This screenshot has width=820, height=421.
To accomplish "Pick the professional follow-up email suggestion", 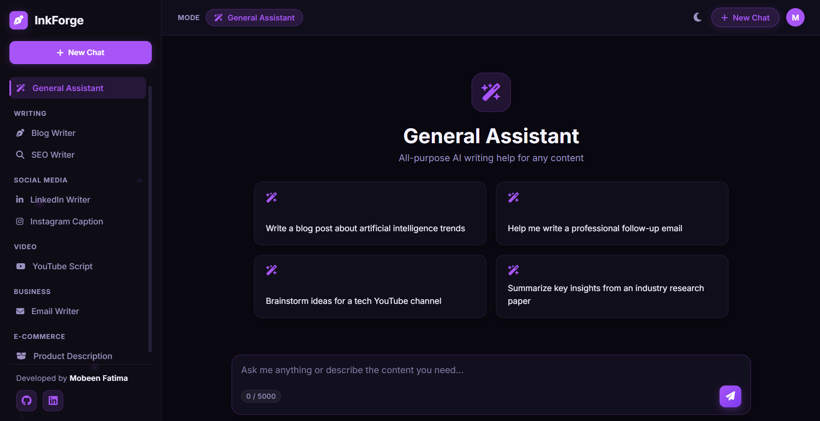I will [612, 213].
